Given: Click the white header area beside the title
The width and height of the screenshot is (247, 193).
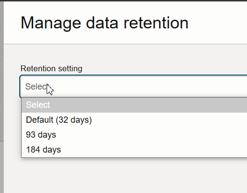Looking at the screenshot, I should tap(218, 23).
